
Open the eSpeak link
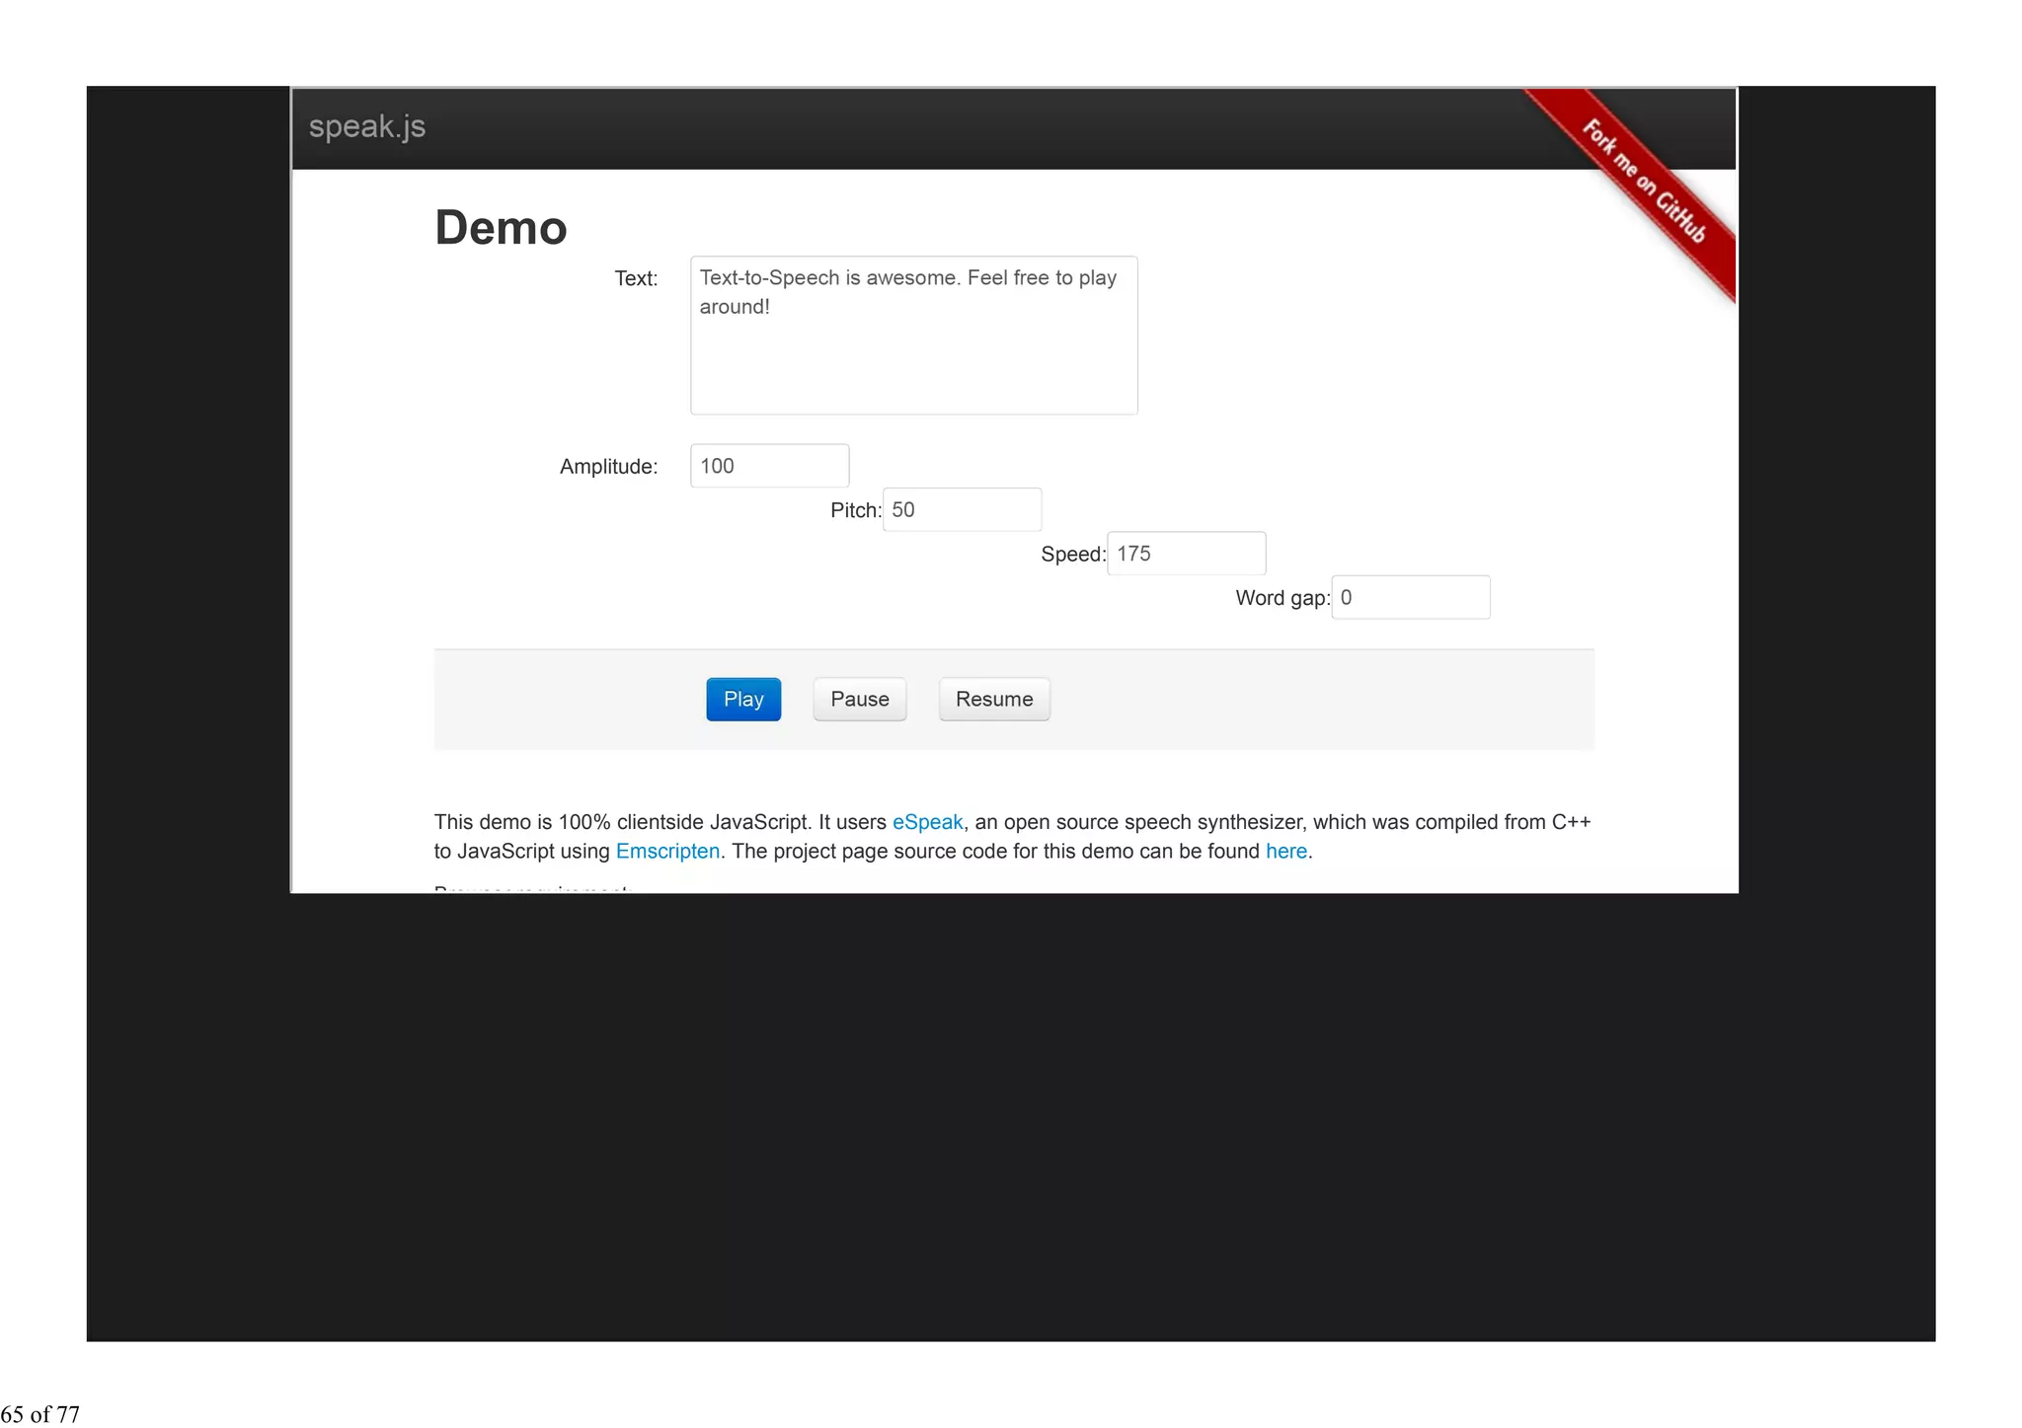(x=927, y=822)
